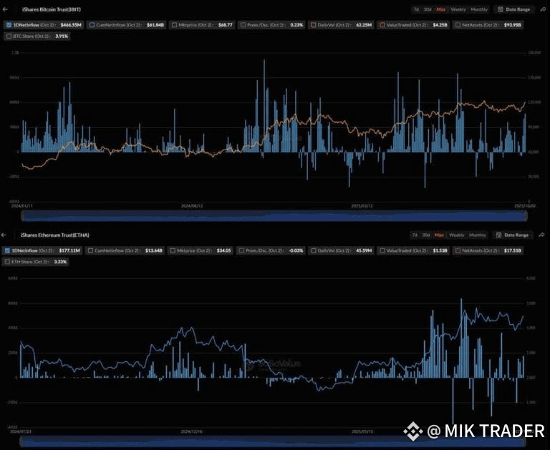The width and height of the screenshot is (550, 450).
Task: Enable ETH Share 3.23% checkbox
Action: coord(7,262)
